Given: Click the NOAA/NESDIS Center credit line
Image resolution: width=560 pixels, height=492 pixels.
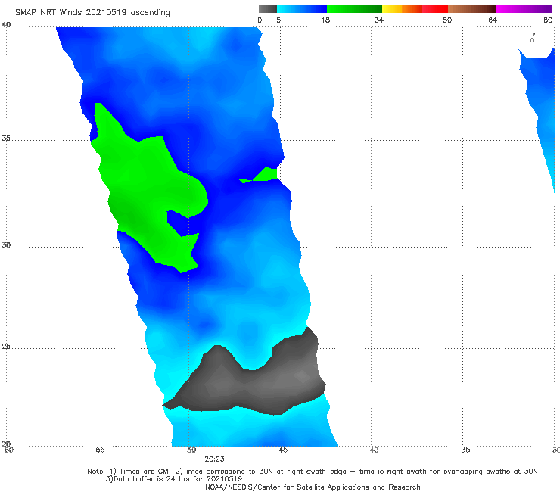Looking at the screenshot, I should coord(313,487).
